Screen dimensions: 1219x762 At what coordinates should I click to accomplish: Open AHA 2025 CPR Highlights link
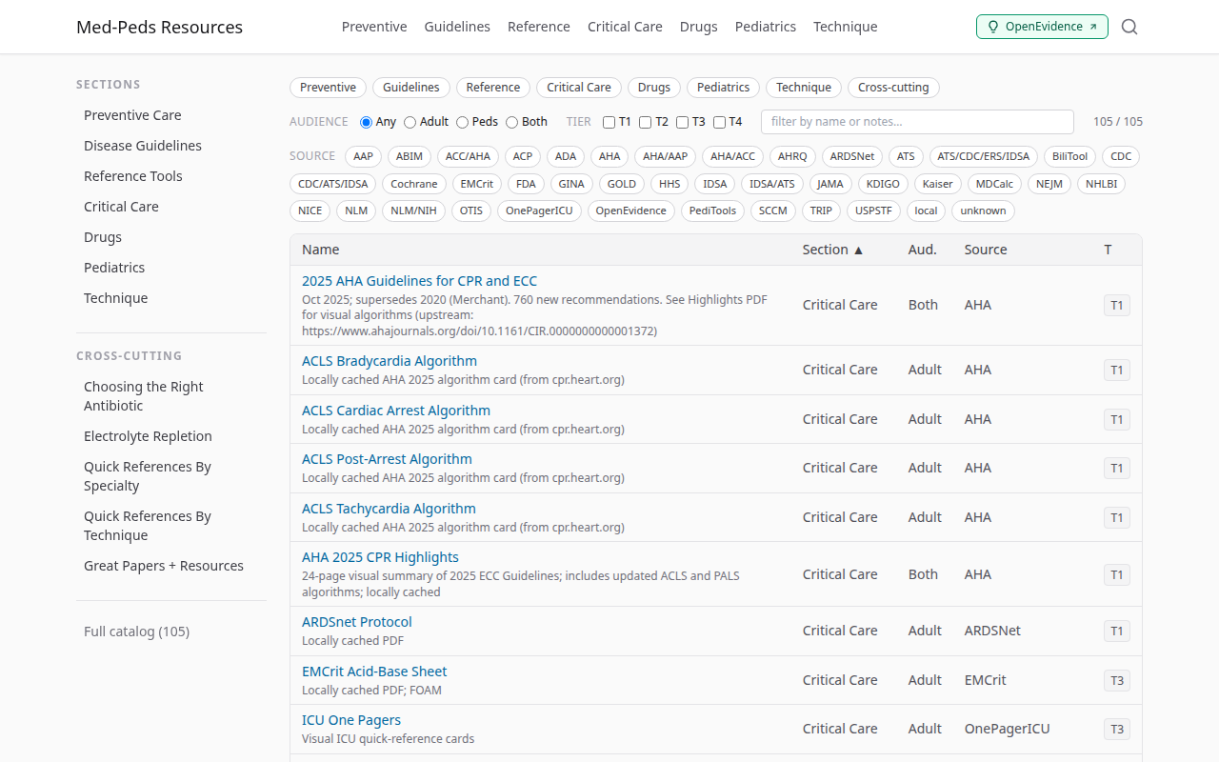click(x=380, y=557)
